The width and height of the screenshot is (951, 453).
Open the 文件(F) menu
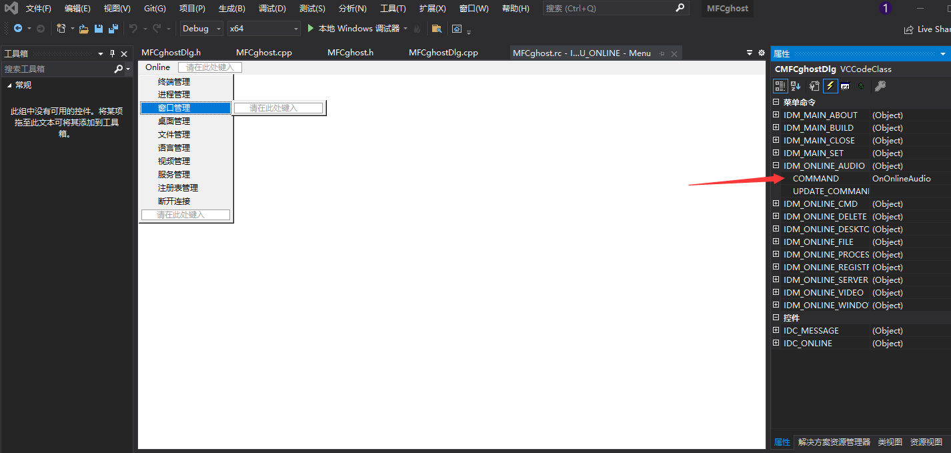coord(39,9)
